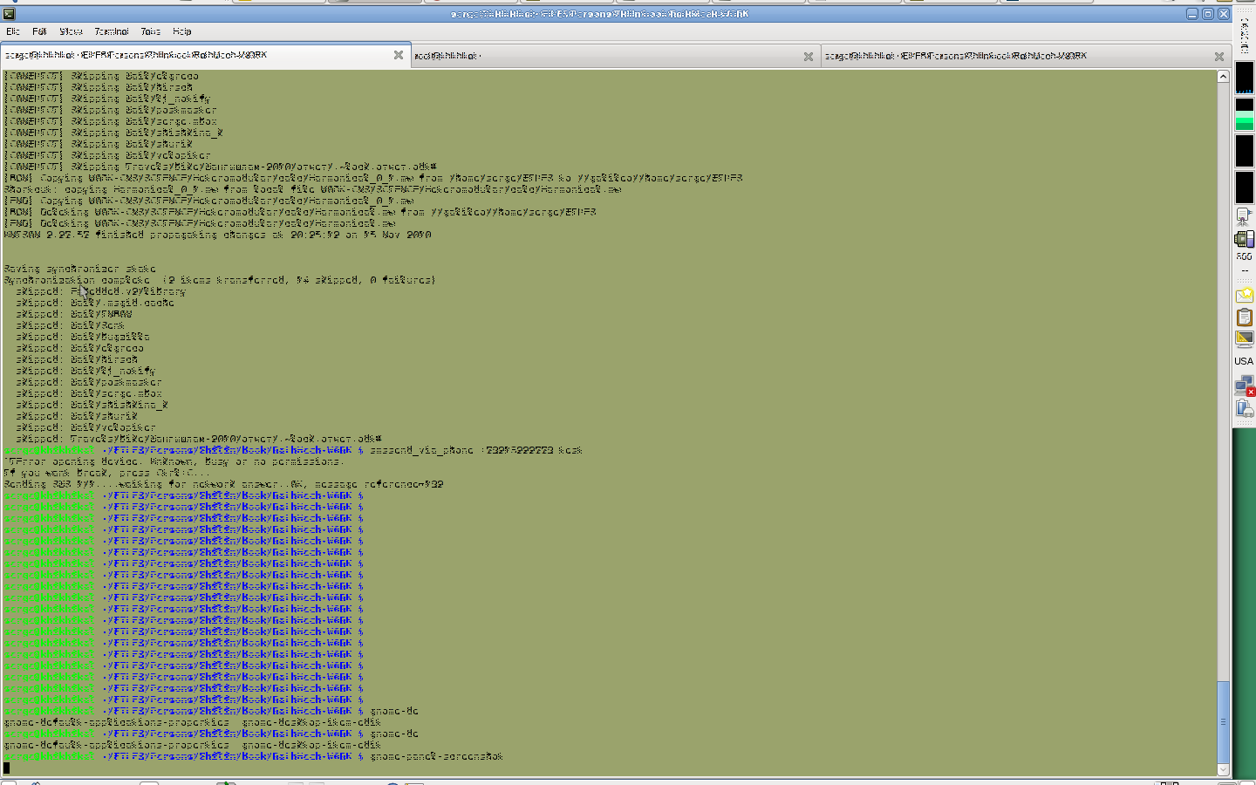Click the scrollbar up arrow in terminal
1256x785 pixels.
tap(1223, 77)
